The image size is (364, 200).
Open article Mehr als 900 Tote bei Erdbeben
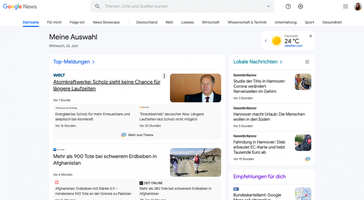(x=105, y=160)
